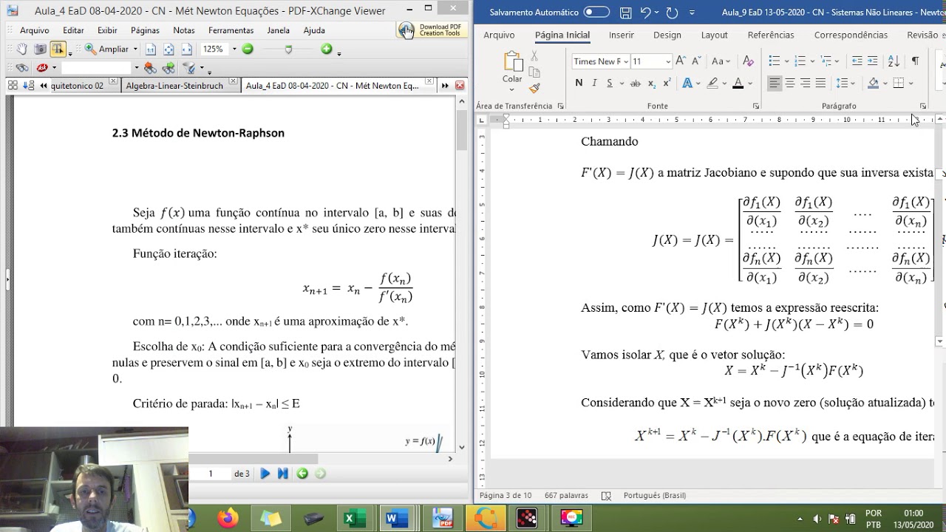The image size is (946, 532).
Task: Toggle bold (N) formatting in Word
Action: tap(579, 83)
